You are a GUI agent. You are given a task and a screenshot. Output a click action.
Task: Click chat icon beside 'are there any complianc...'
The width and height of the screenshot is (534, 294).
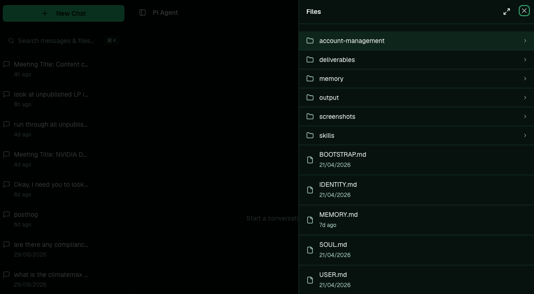[x=6, y=245]
